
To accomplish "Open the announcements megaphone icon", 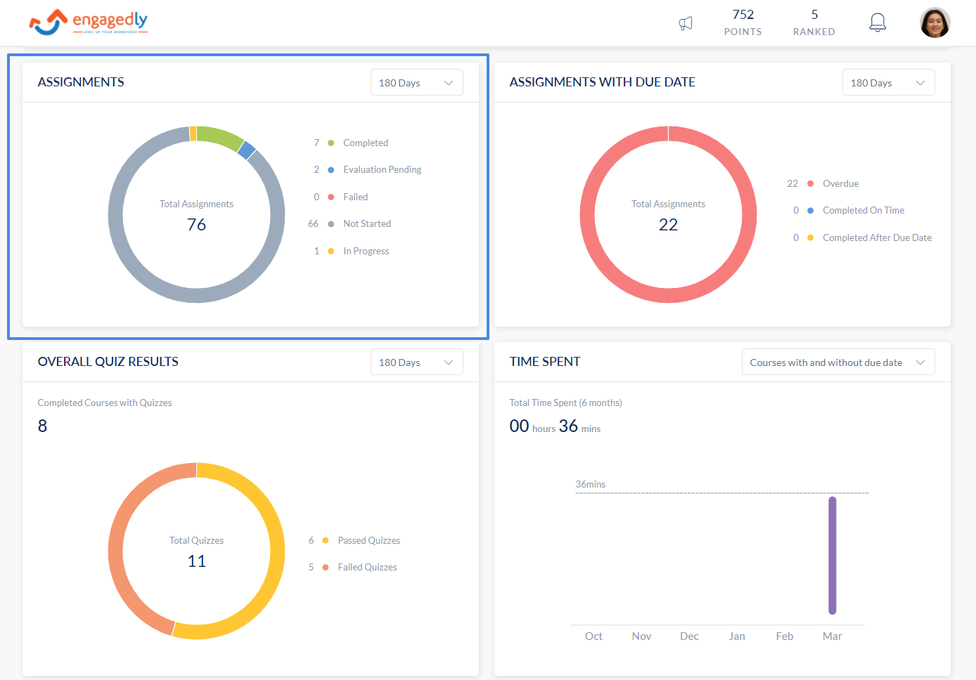I will click(x=686, y=23).
